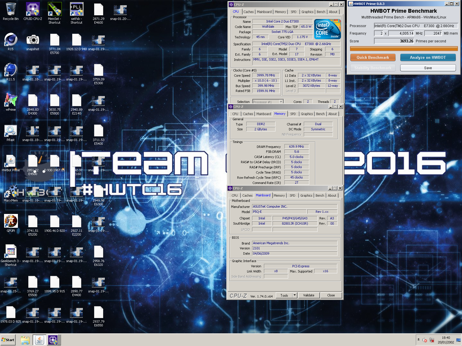
Task: Open Bench tab in bottom CPU-Z window
Action: [x=320, y=195]
